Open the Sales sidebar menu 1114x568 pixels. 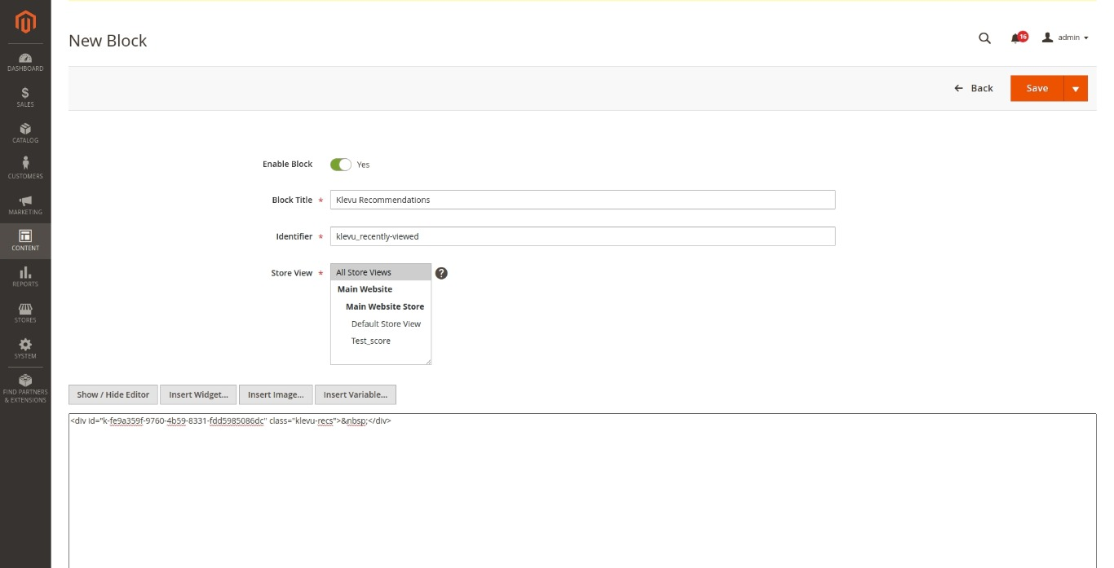point(25,99)
